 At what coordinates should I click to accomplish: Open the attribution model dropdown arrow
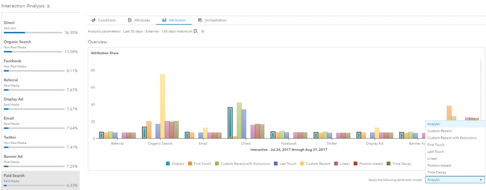[x=481, y=180]
